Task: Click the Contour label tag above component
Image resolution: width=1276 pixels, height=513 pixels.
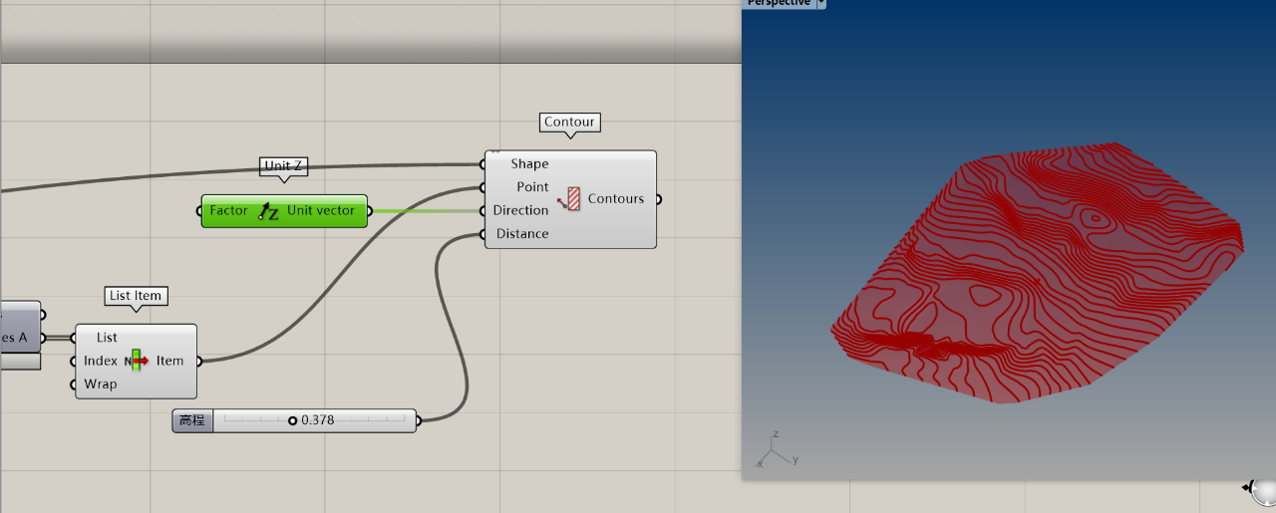Action: [569, 123]
